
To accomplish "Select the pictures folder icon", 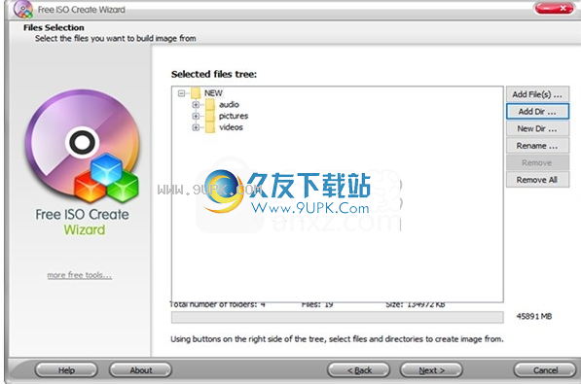I will coord(210,116).
